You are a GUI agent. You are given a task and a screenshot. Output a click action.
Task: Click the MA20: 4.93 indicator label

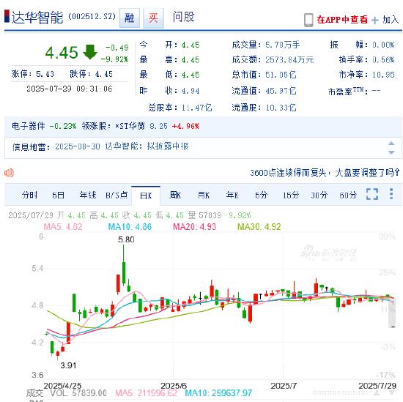tap(195, 227)
